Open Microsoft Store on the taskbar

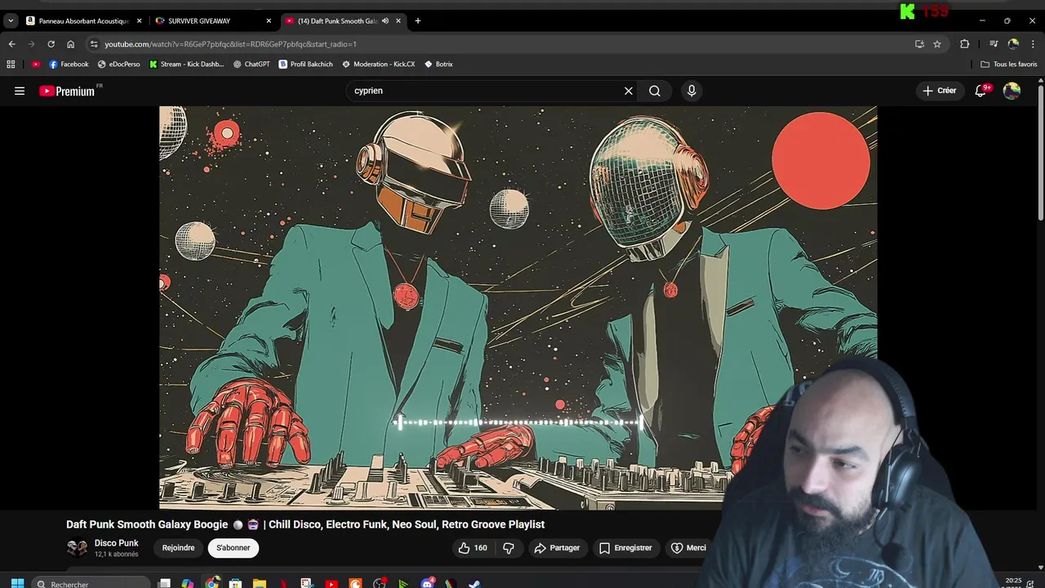tap(236, 583)
